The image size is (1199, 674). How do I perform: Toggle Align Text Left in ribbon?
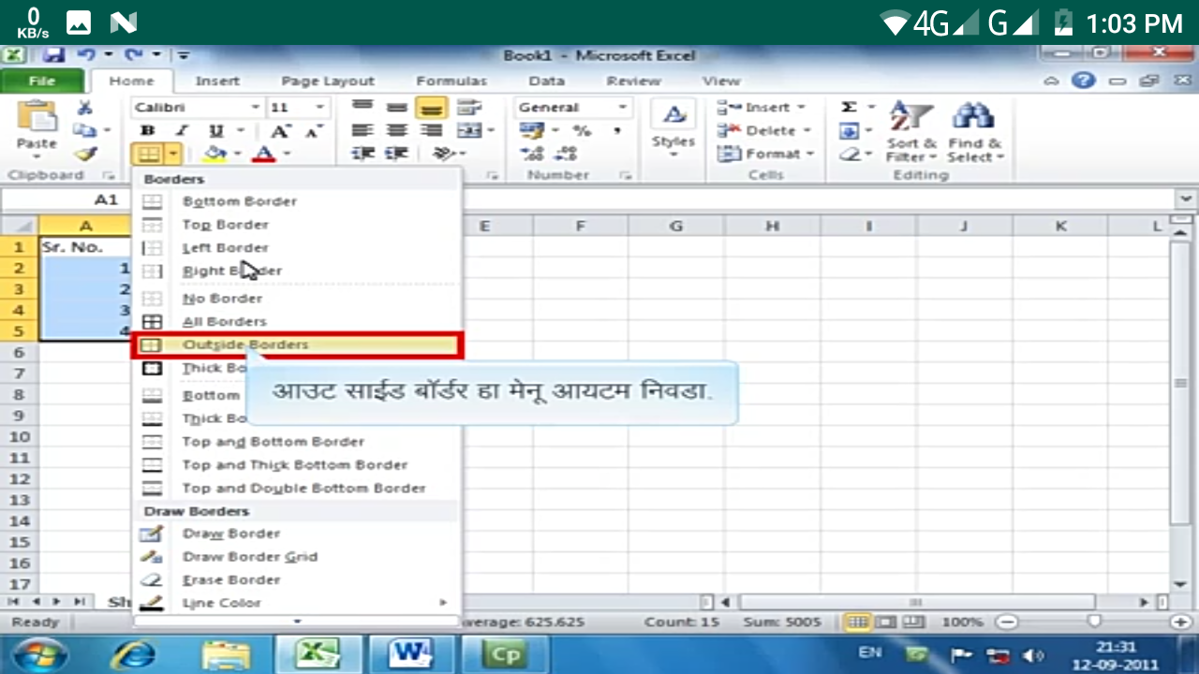363,131
